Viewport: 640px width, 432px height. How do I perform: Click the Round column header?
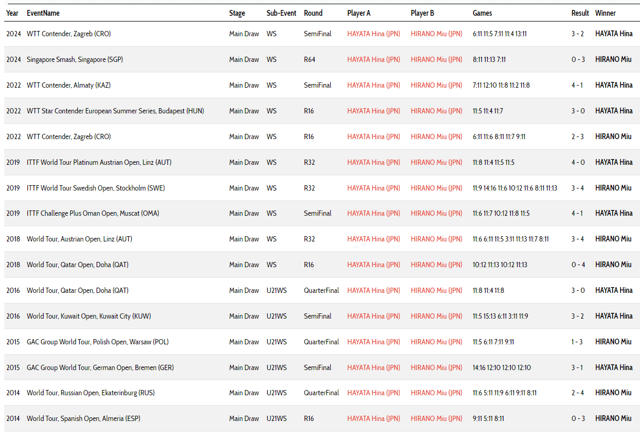point(313,13)
